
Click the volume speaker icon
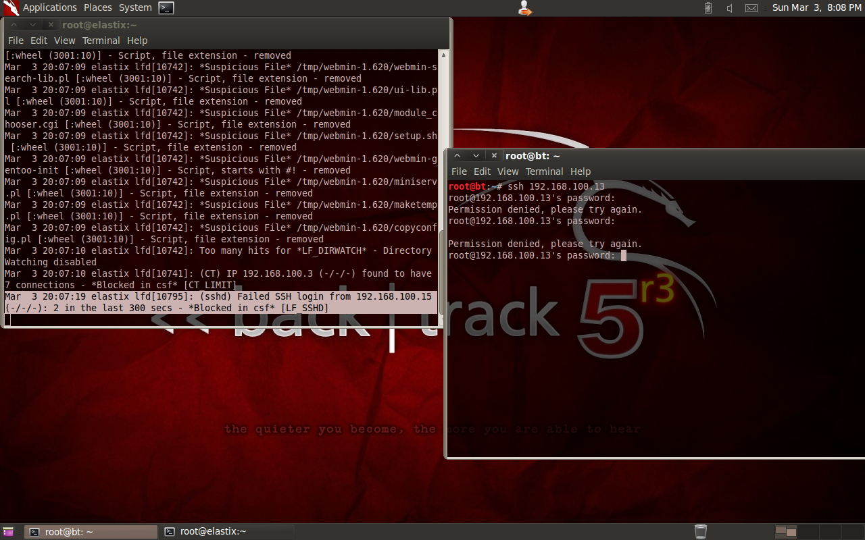pyautogui.click(x=730, y=8)
